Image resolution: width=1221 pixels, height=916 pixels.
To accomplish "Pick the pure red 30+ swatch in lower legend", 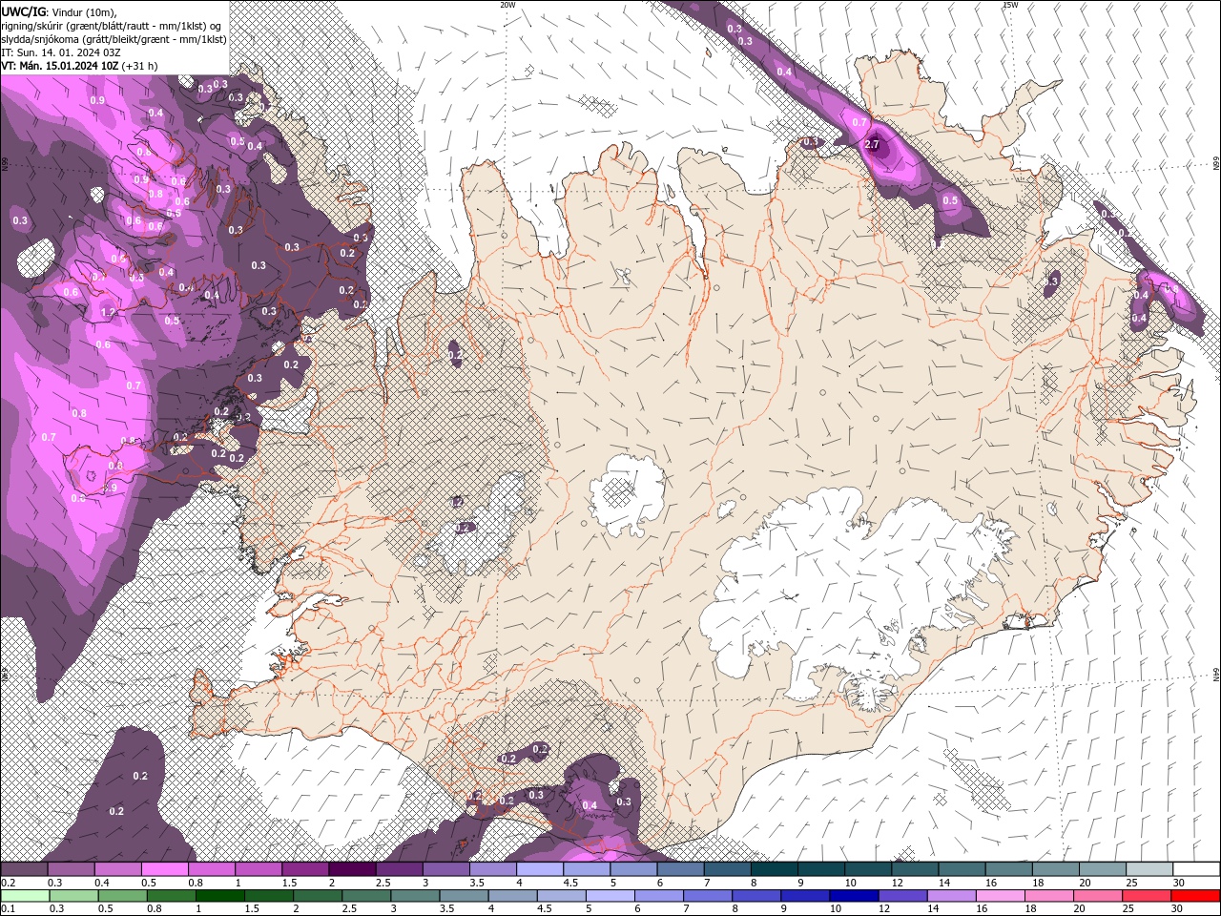I will (1196, 896).
